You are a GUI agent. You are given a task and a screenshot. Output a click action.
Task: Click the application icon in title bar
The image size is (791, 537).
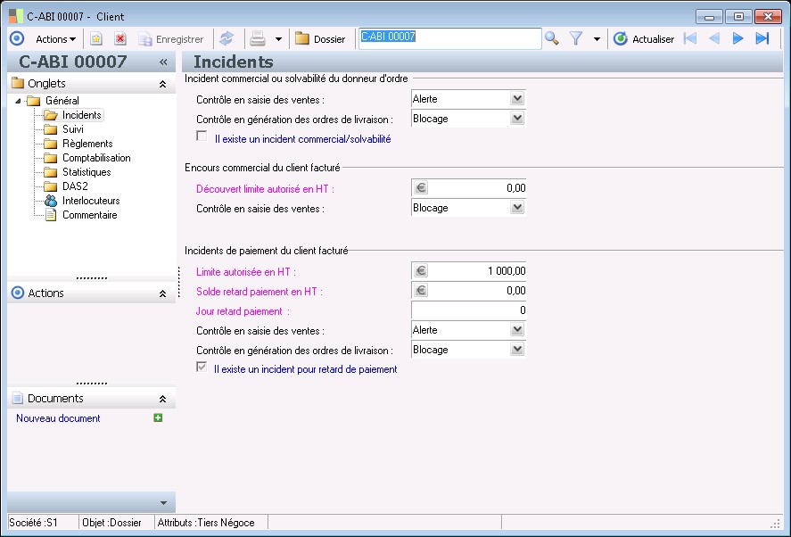point(16,16)
